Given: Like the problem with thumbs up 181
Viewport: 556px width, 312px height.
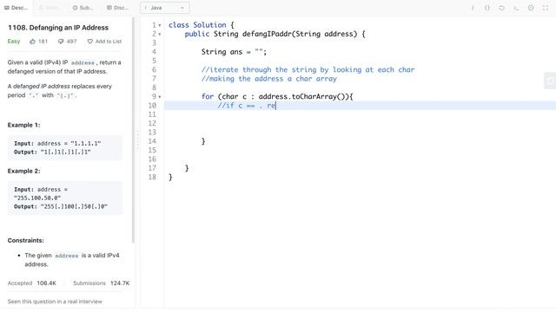Looking at the screenshot, I should [x=38, y=42].
